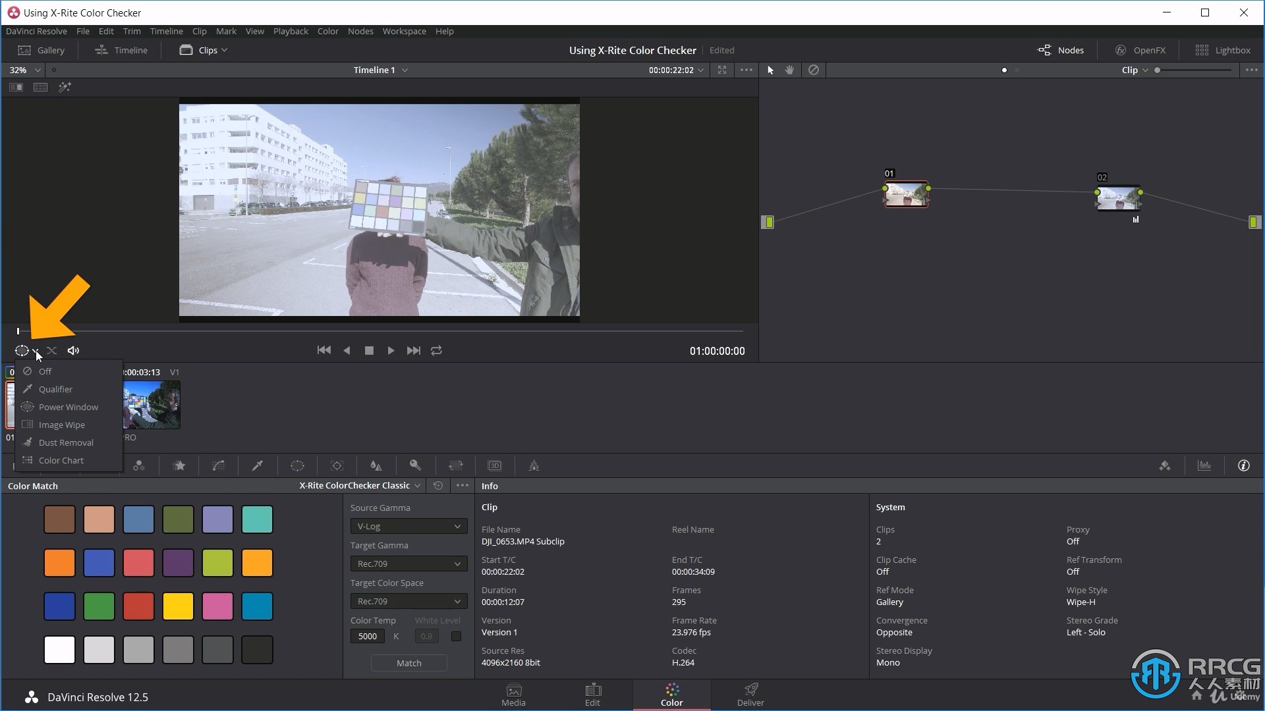Open Source Gamma V-Log dropdown
Image resolution: width=1265 pixels, height=711 pixels.
(x=408, y=527)
